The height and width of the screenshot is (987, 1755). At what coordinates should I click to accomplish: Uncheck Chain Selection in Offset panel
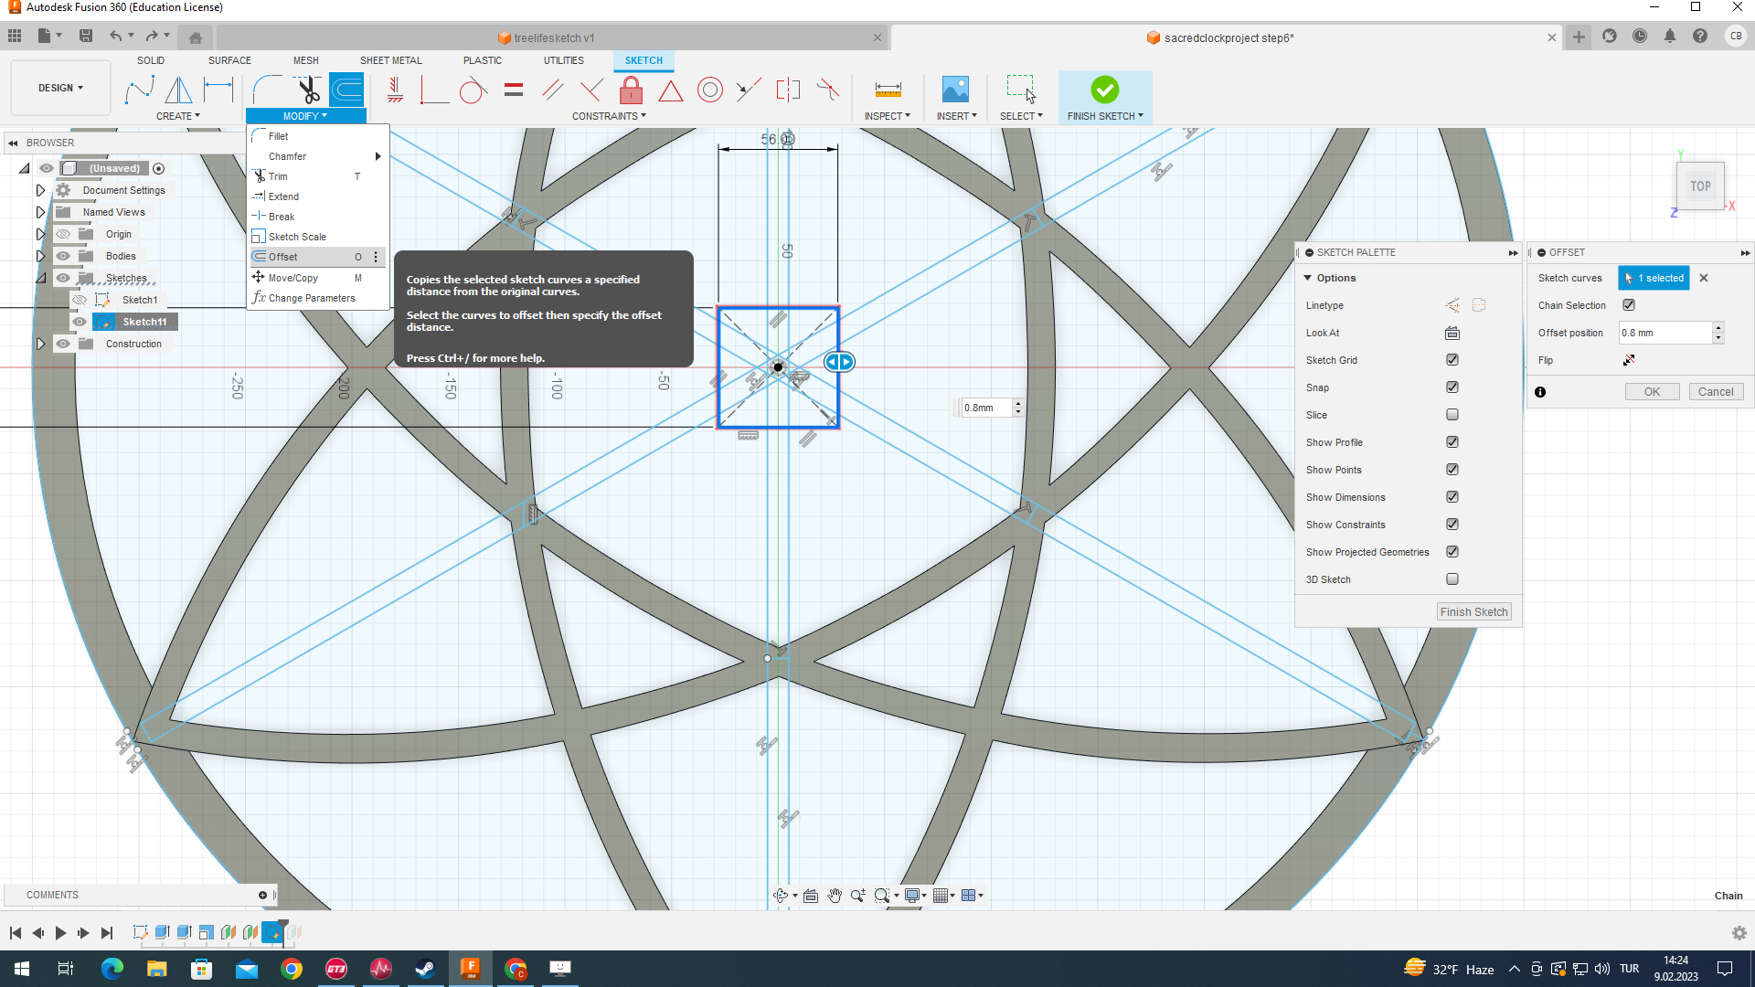tap(1629, 305)
